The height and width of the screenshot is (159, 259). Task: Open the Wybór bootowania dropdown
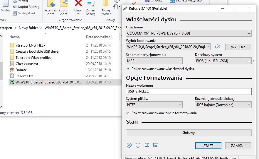click(168, 47)
